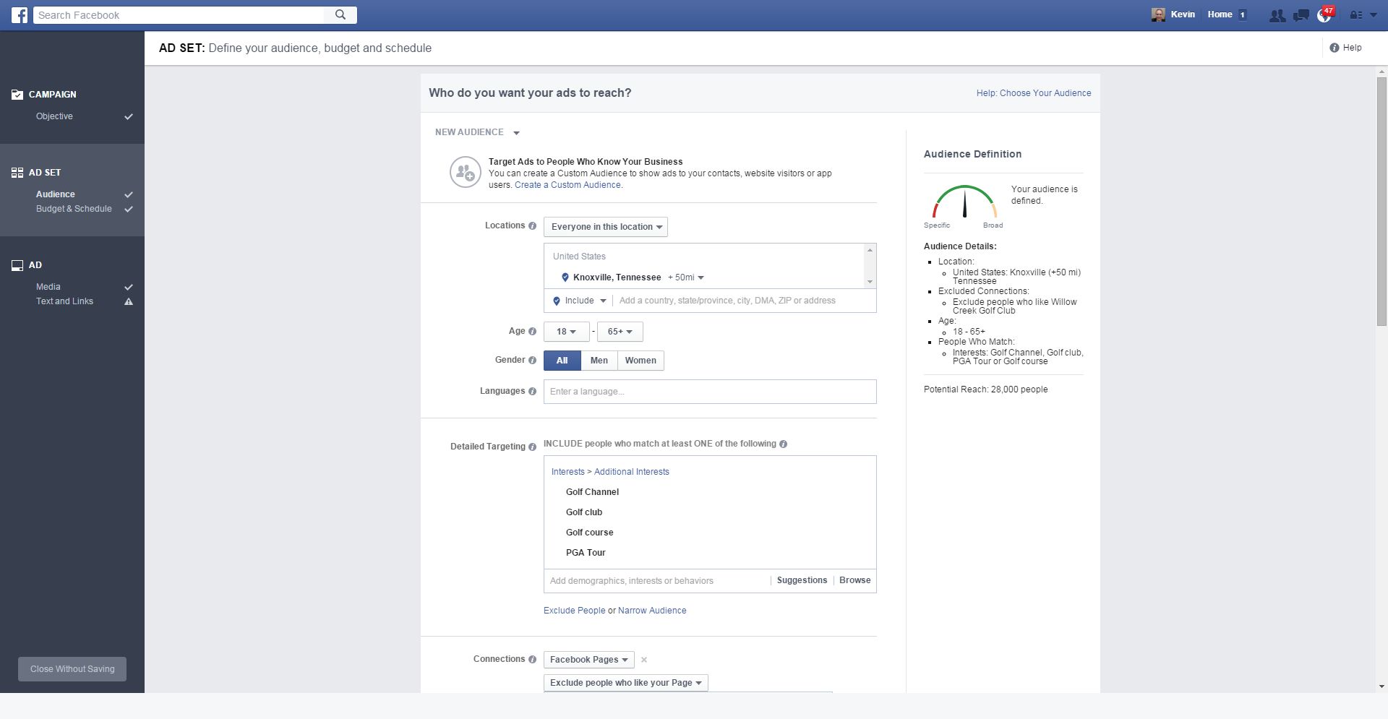Screen dimensions: 1388x719
Task: Open the friend requests icon
Action: point(1277,15)
